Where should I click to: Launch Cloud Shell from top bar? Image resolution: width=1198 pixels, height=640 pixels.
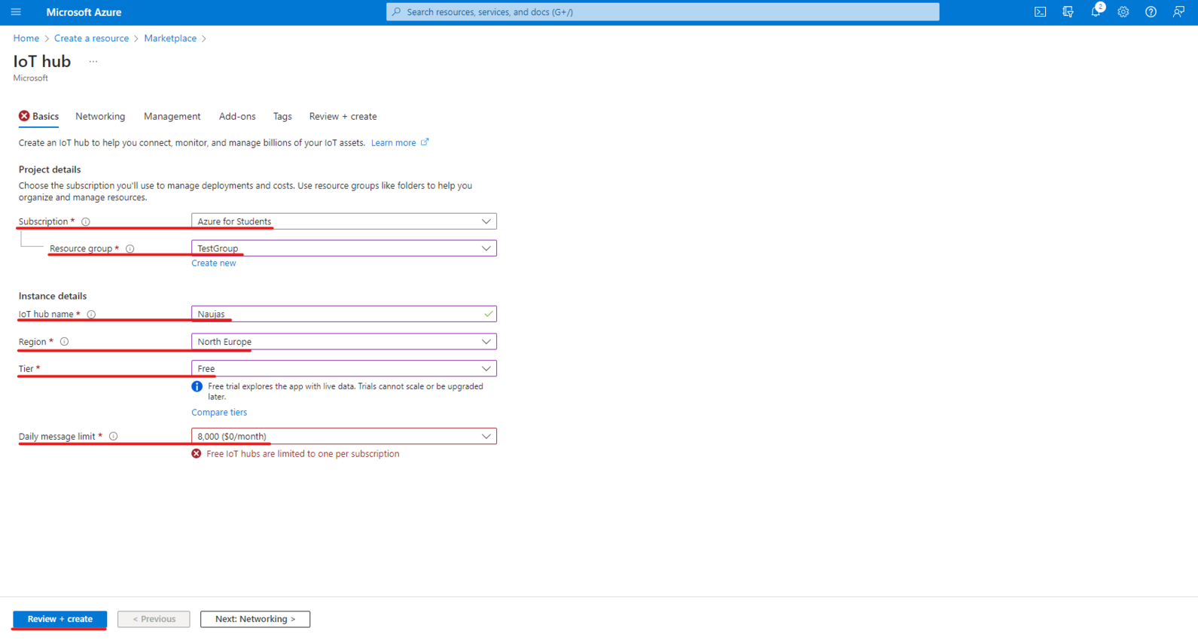tap(1040, 12)
